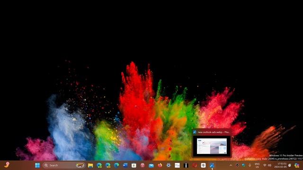Open the volume speaker tray icon
This screenshot has width=303, height=170.
269,165
